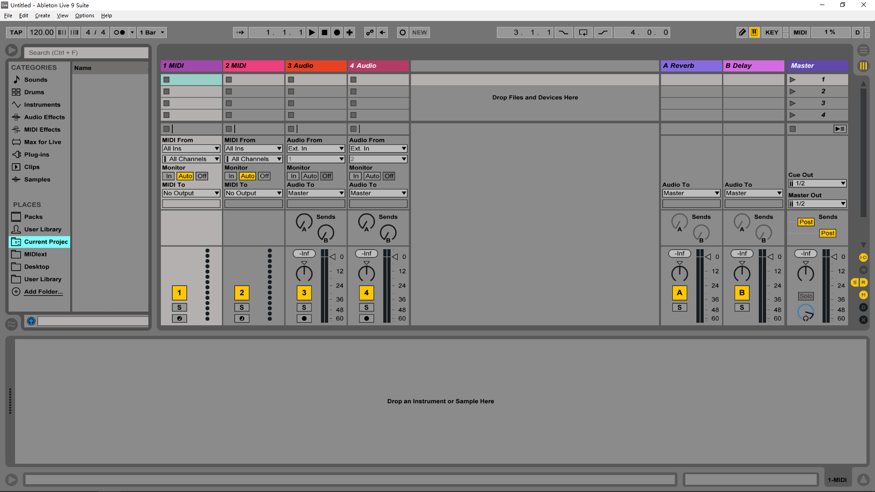Open the Options menu
The height and width of the screenshot is (492, 875).
(84, 15)
